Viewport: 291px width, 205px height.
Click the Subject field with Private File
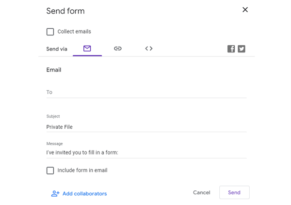[146, 127]
